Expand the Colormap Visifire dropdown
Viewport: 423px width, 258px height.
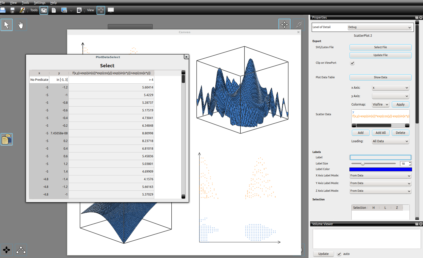point(380,105)
